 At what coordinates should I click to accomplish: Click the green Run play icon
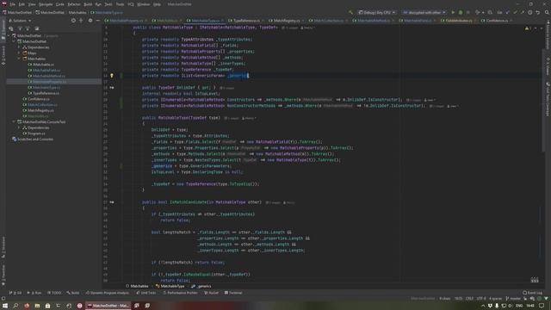coord(453,12)
